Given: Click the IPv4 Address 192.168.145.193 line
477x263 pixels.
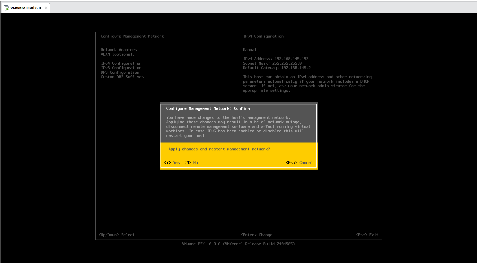Looking at the screenshot, I should pos(276,59).
